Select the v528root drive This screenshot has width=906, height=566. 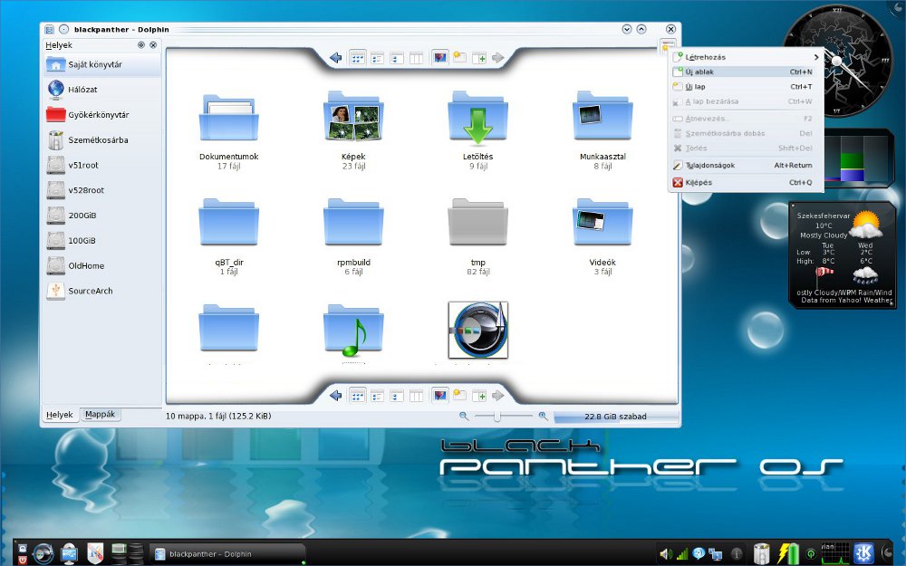pyautogui.click(x=102, y=190)
